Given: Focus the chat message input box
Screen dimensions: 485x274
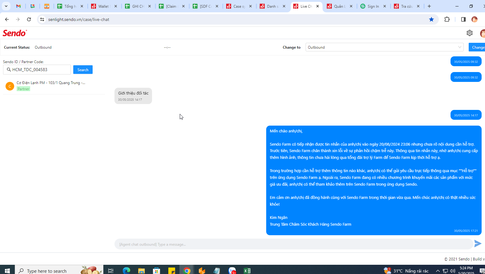Looking at the screenshot, I should point(294,244).
